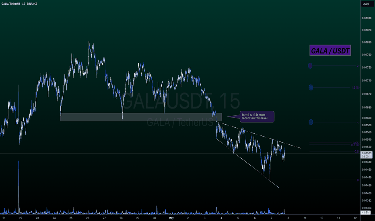Screen dimensions: 375x221
Task: Click the current price label 0.01503
Action: [x=367, y=153]
